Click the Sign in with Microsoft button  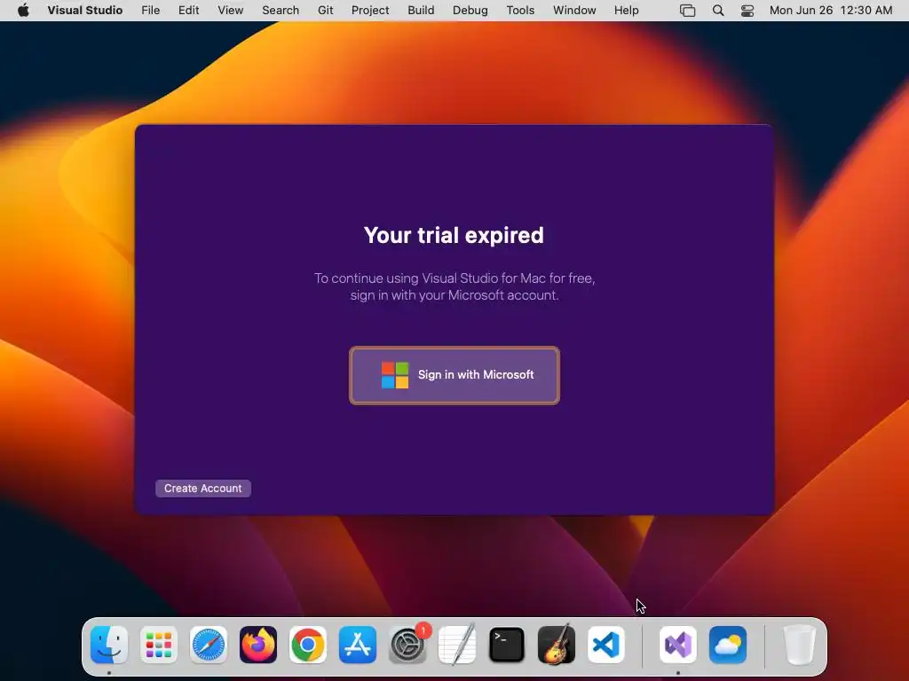454,375
